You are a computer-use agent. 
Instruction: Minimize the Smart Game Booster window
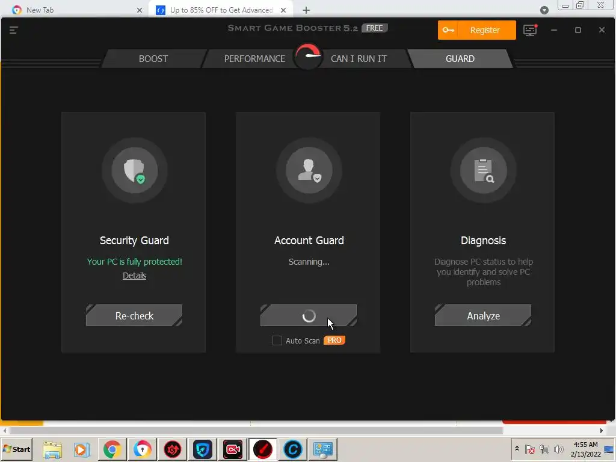[554, 30]
